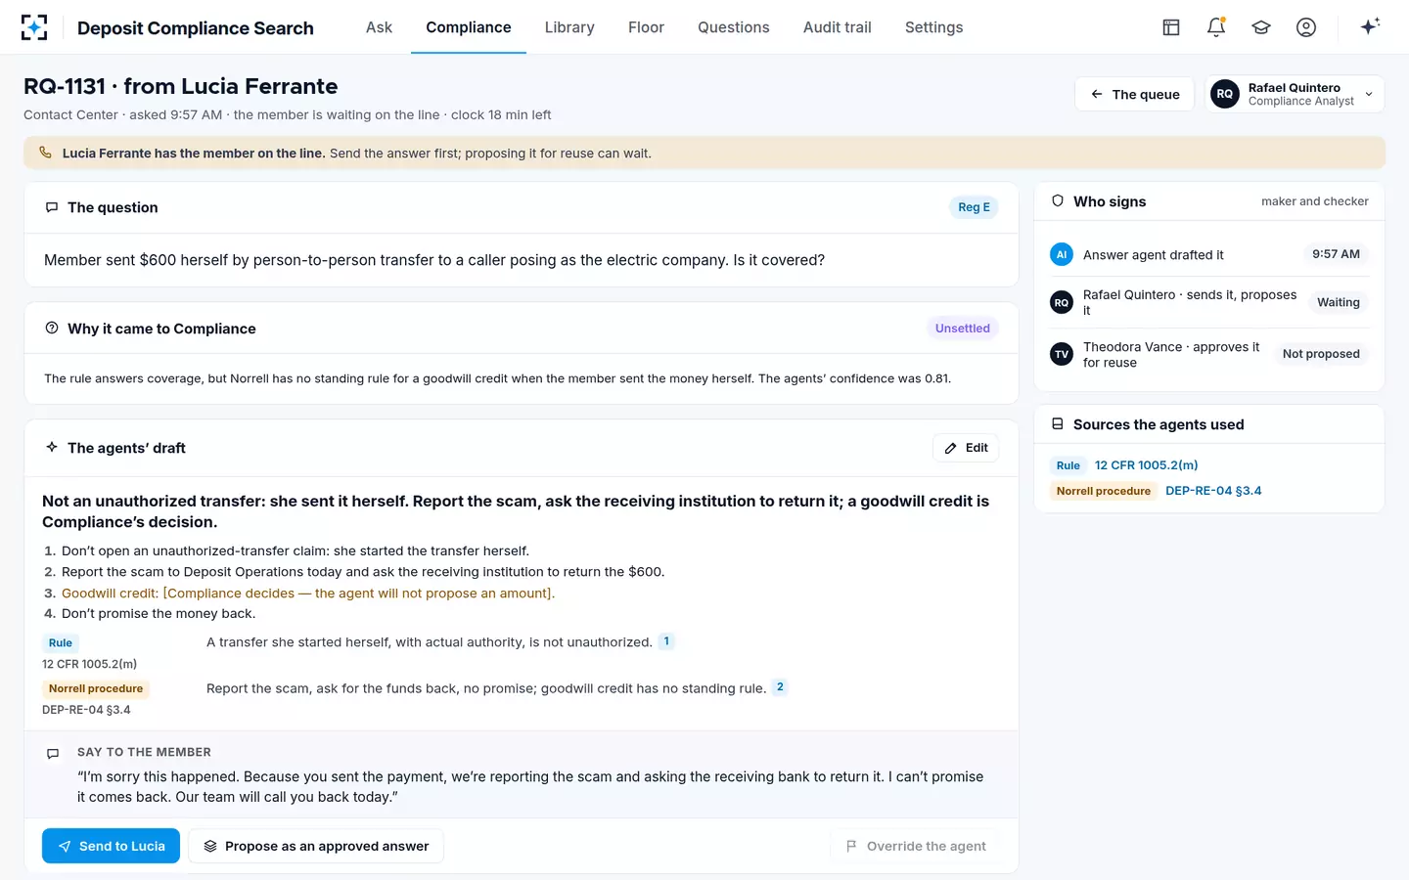Click the sparkle icon beside The agents' draft

(x=52, y=447)
